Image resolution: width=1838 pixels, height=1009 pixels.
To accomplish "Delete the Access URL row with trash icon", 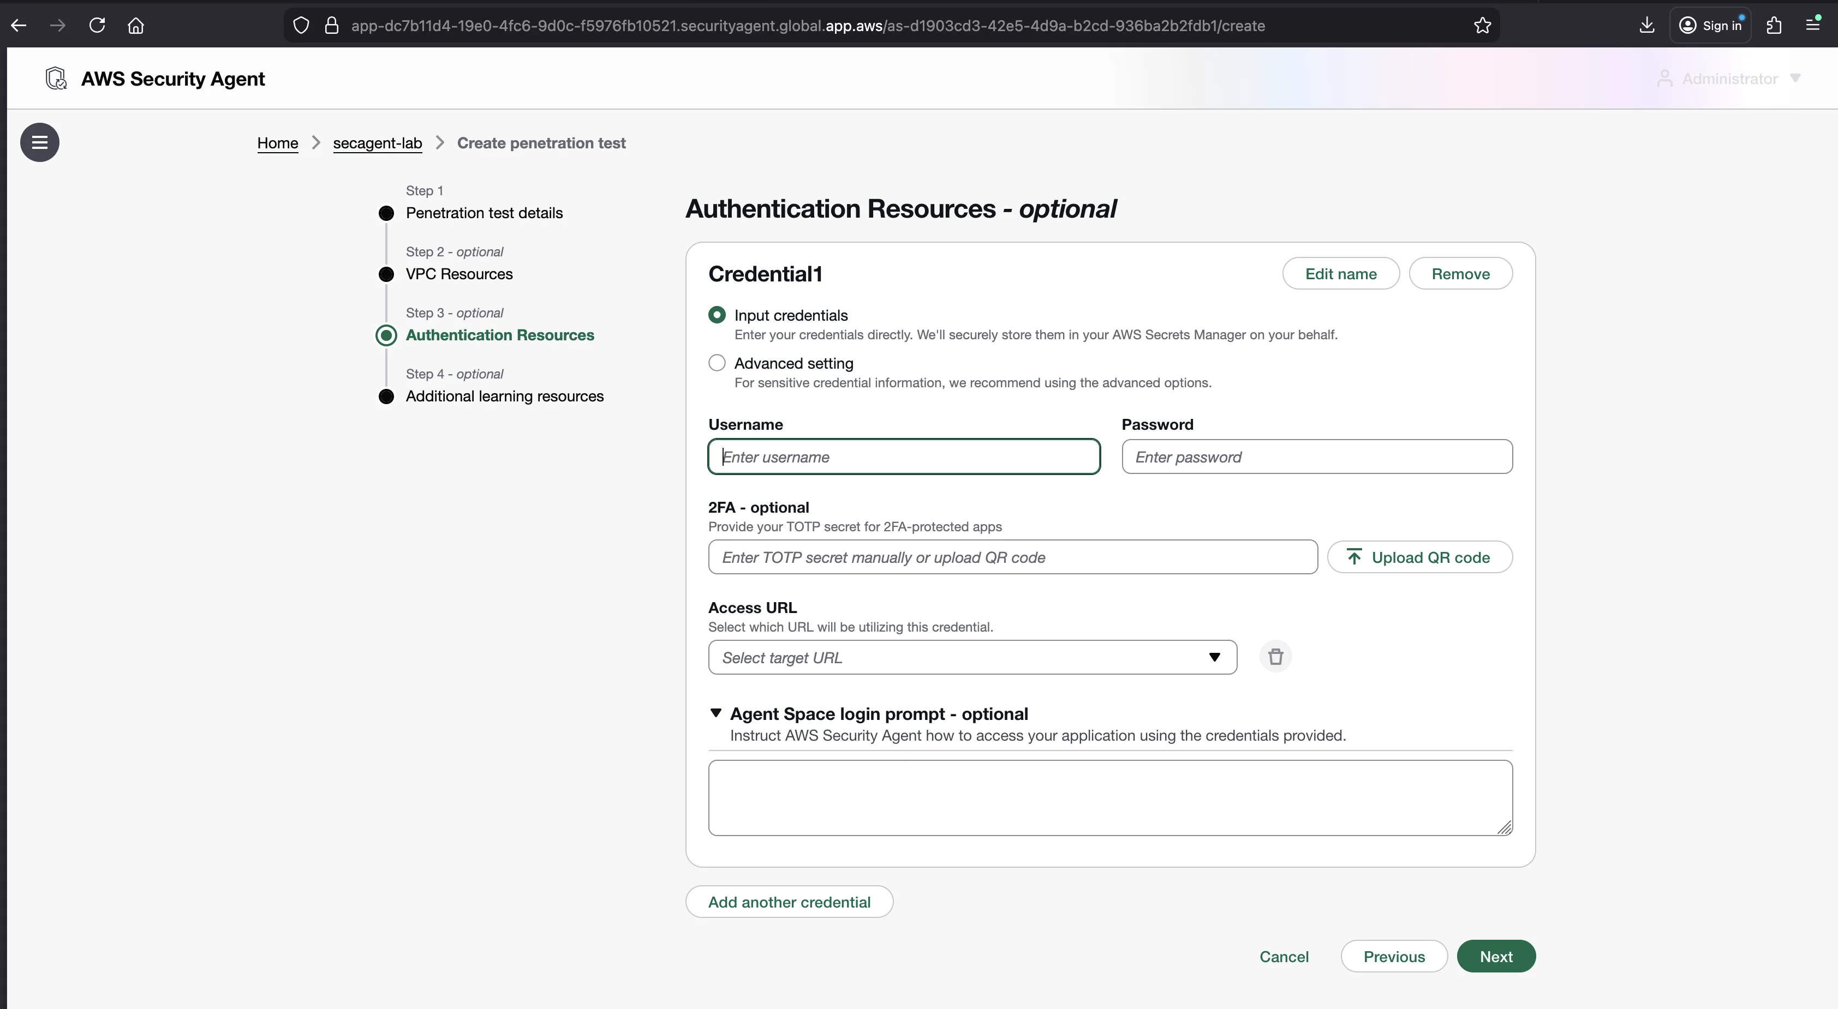I will click(1276, 657).
